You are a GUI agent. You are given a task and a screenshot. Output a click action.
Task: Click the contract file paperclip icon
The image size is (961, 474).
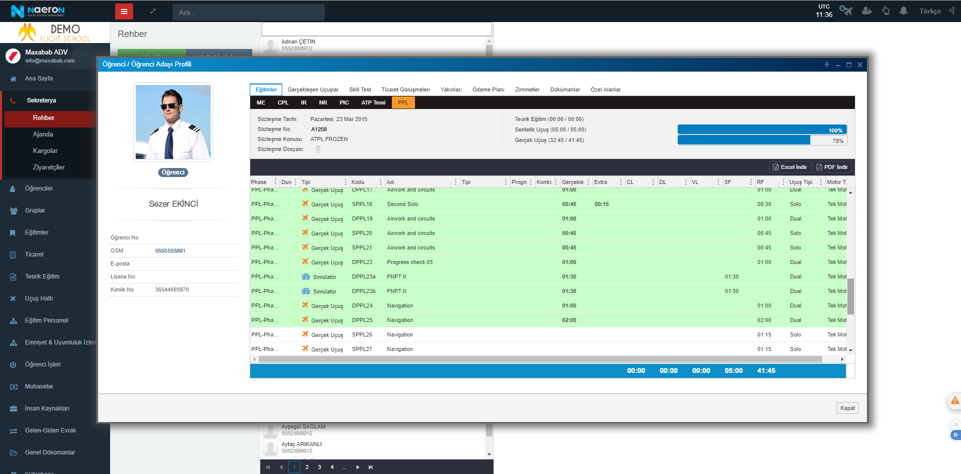tap(318, 149)
